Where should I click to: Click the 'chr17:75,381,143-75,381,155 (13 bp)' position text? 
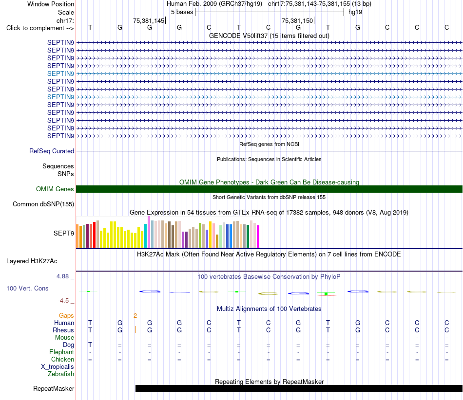click(x=320, y=4)
